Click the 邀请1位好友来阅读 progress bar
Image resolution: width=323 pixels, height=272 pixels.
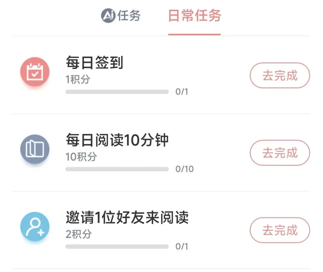117,247
